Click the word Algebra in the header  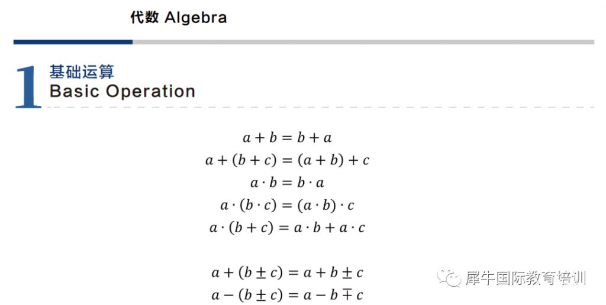tap(195, 18)
